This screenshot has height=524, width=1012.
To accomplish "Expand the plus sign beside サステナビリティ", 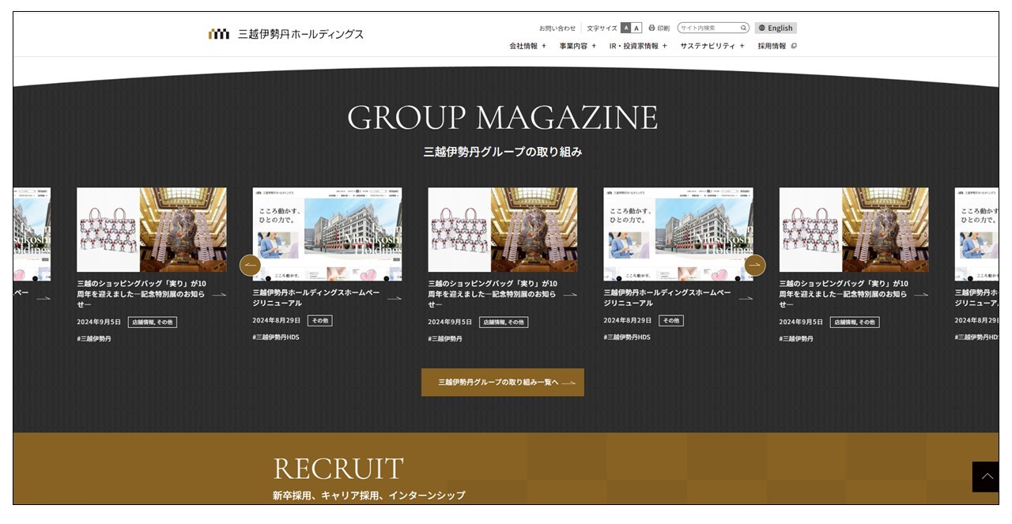I will [742, 46].
